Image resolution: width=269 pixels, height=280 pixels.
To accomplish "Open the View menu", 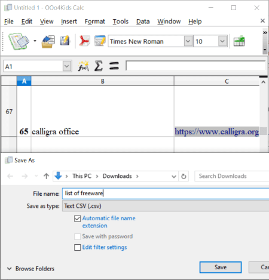I will click(47, 21).
